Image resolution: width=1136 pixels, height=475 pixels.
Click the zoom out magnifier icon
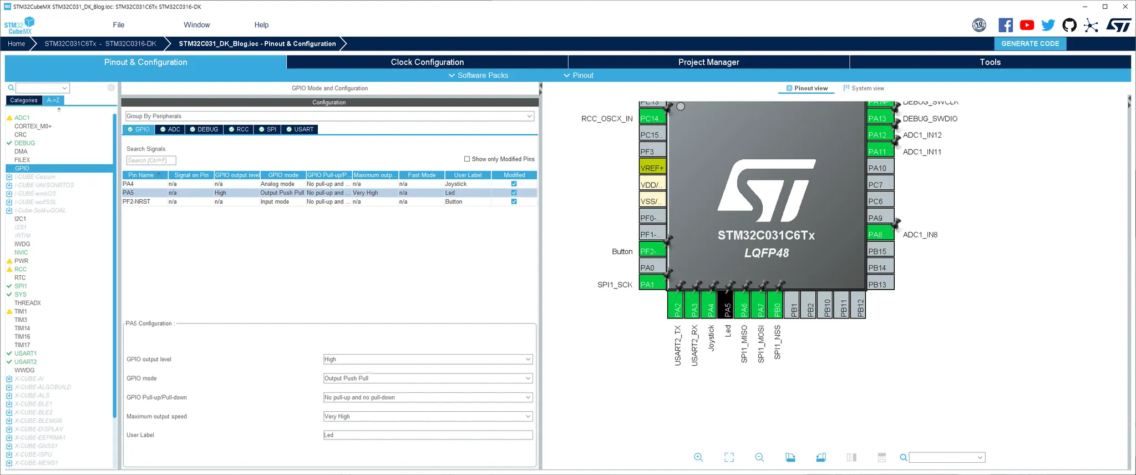pos(759,457)
